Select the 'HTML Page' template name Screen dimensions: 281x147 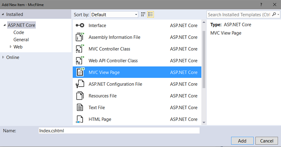[x=100, y=119]
